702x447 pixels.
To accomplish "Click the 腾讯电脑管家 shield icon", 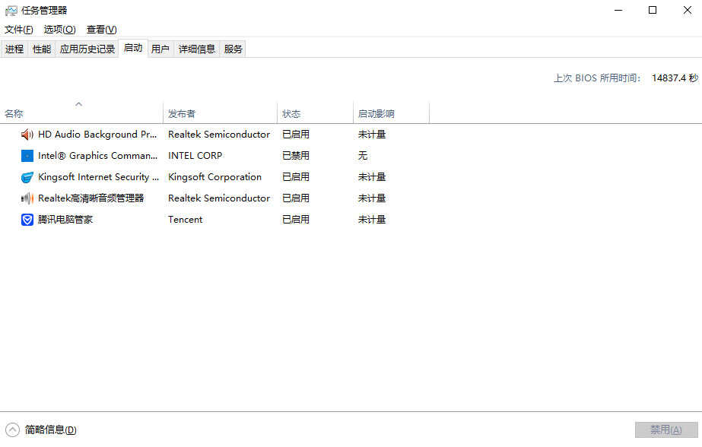I will (27, 220).
